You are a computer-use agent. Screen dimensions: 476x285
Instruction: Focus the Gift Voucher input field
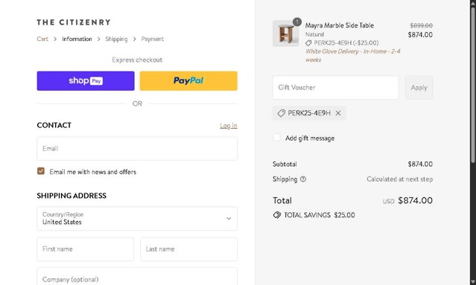(335, 88)
